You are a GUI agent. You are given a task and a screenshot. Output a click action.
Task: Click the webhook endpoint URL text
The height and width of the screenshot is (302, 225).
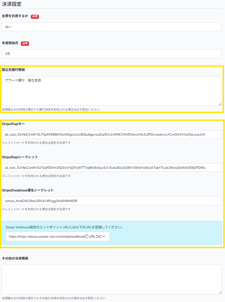(x=47, y=237)
